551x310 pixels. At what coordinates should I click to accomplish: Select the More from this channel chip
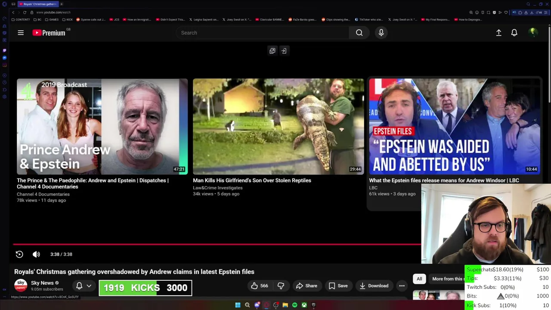(448, 279)
